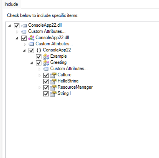This screenshot has height=158, width=159.
Task: Select the nested ConsoleApp22.dll module label
Action: 52,37
